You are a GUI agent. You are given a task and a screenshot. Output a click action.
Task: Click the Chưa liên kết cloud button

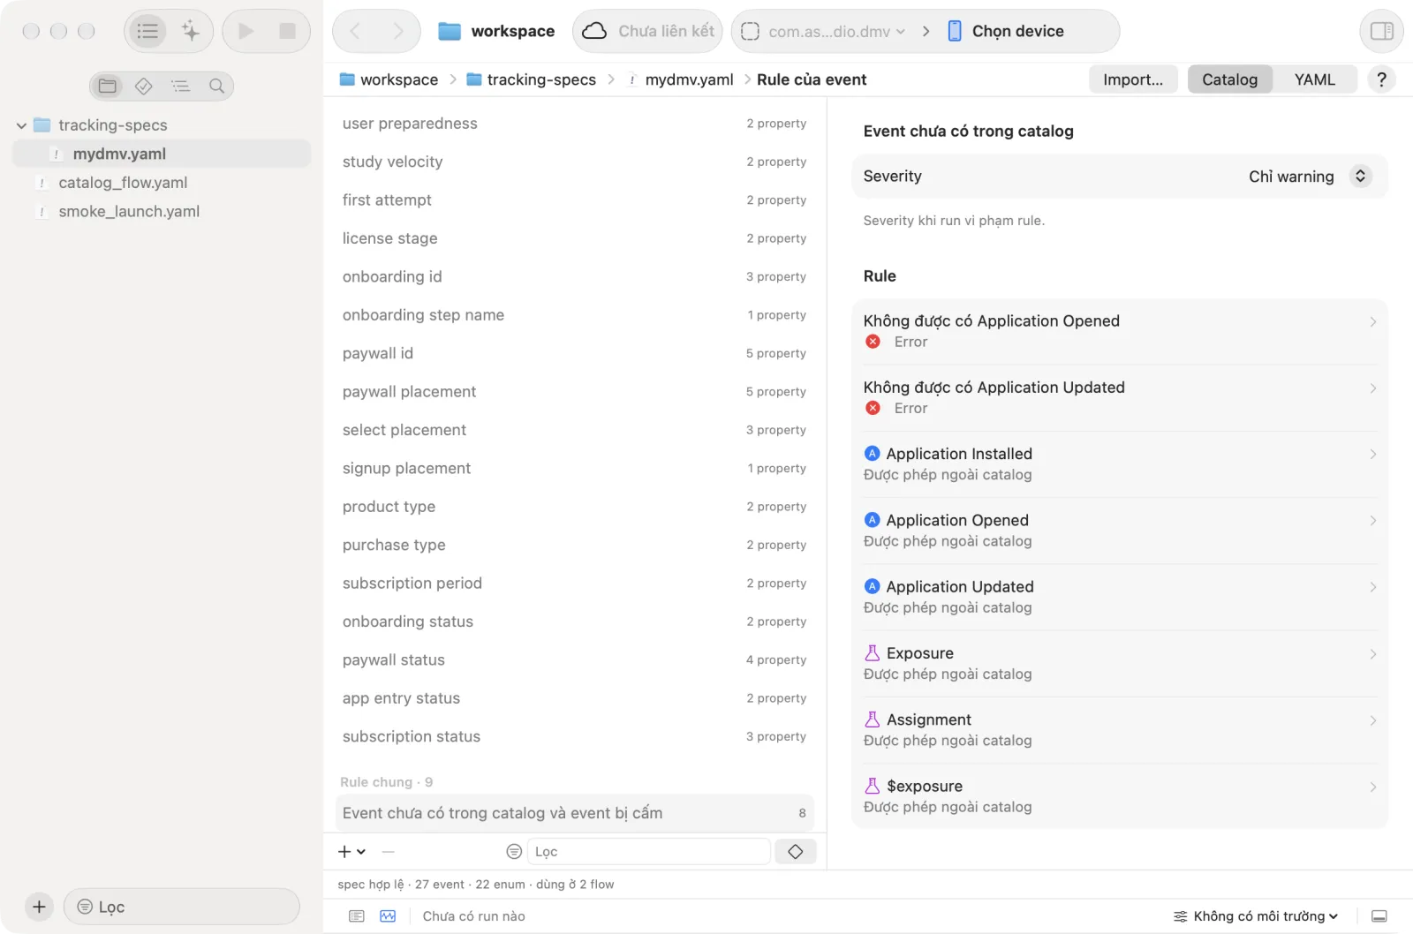click(x=647, y=31)
